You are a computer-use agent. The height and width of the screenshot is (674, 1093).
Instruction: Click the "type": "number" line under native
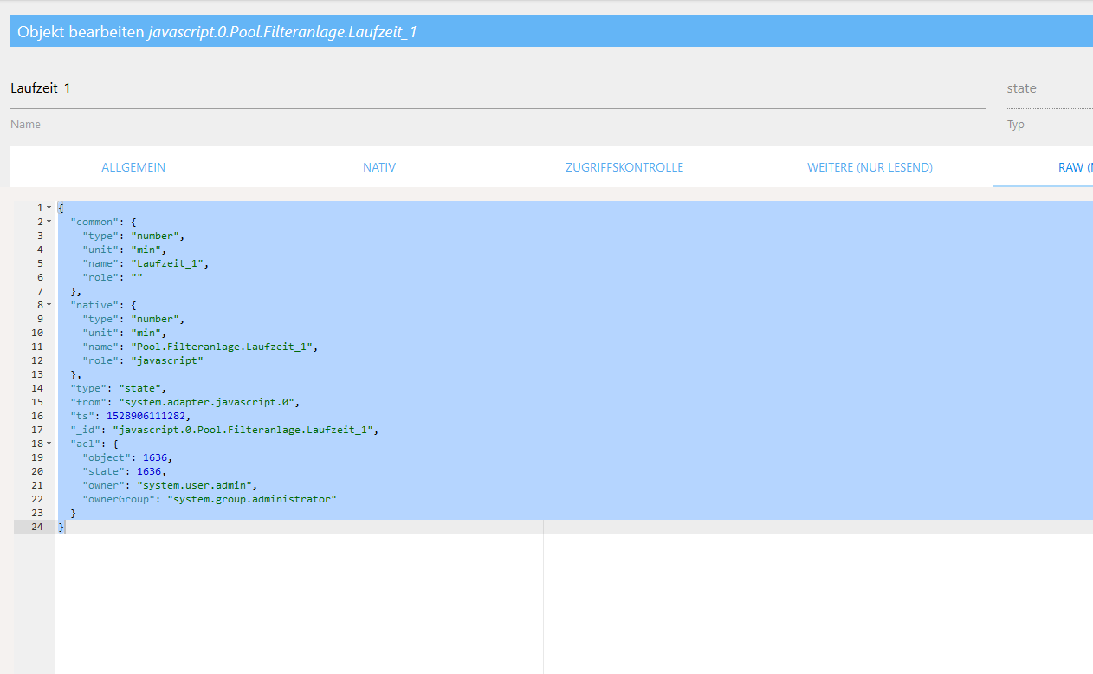pyautogui.click(x=134, y=319)
